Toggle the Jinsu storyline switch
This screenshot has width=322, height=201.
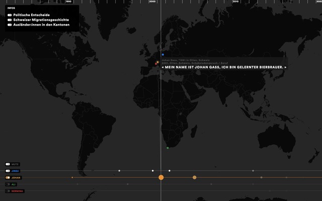(8, 171)
